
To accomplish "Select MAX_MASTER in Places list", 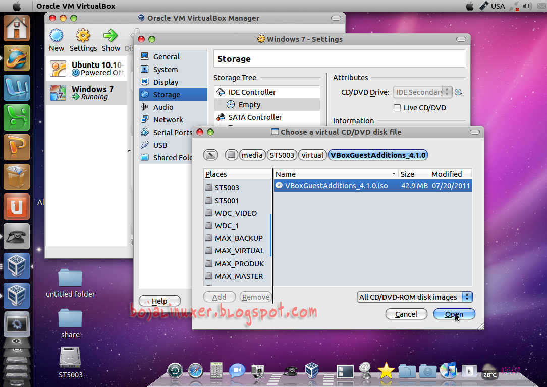I will [237, 276].
